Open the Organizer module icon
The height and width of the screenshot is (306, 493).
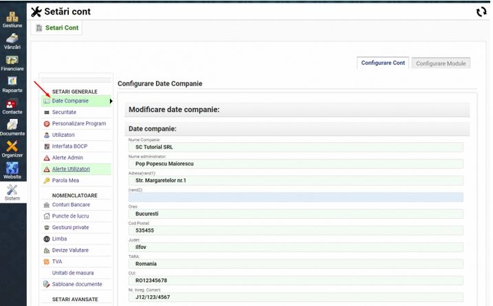12,146
